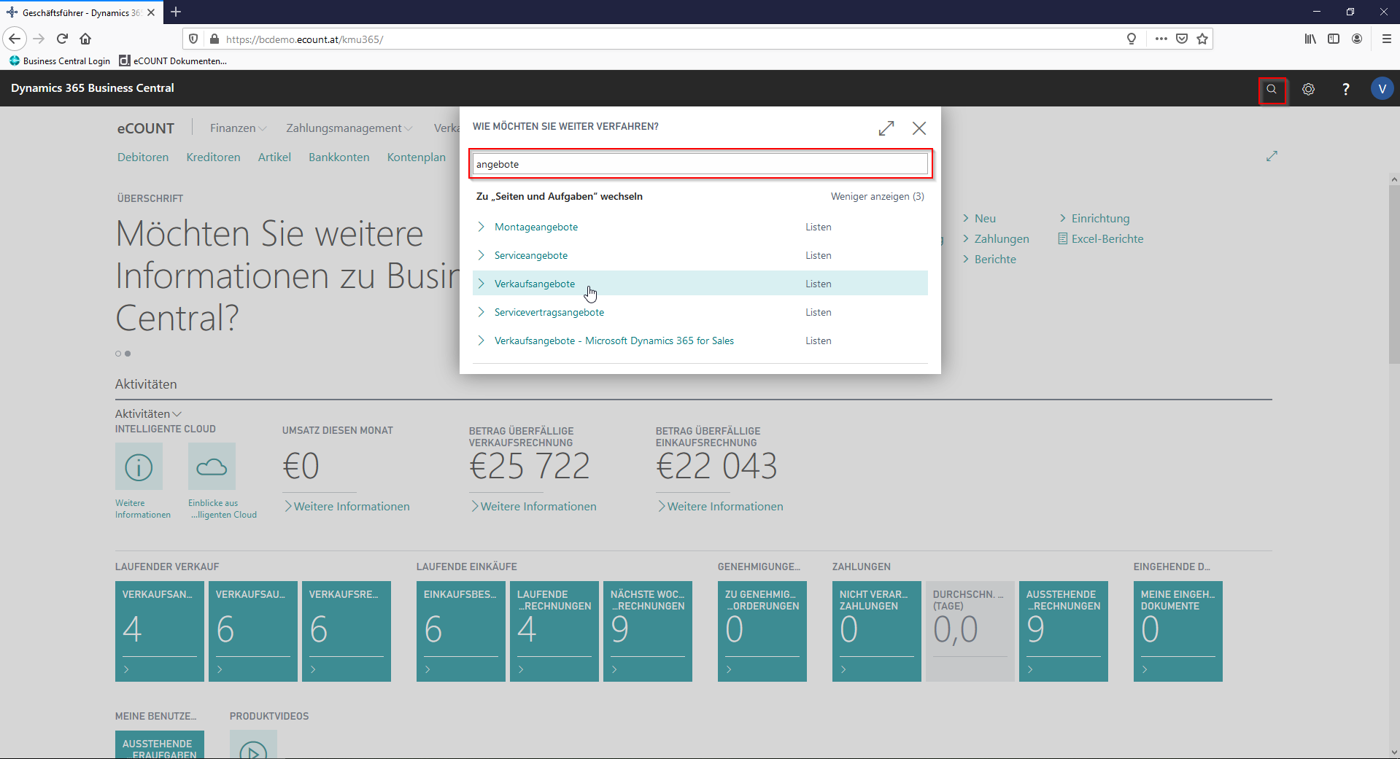Screen dimensions: 1400x759
Task: Open the user account avatar V
Action: point(1382,89)
